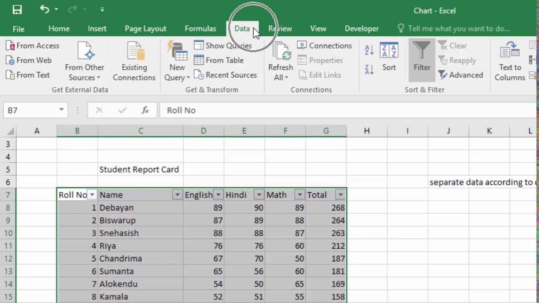Customize the Quick Access Toolbar
Screen dimensions: 539x303
tap(102, 9)
